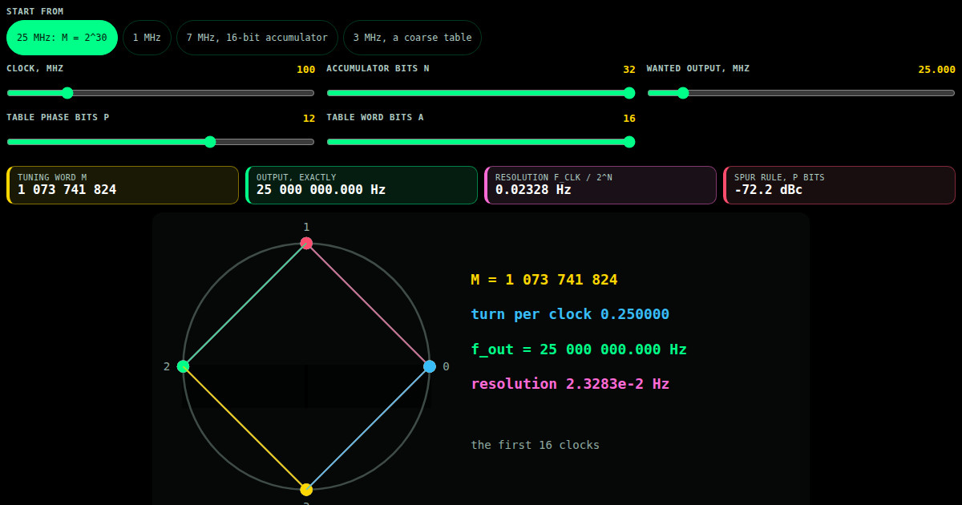Click the green 'f_out = 25 000 000.000 Hz' line
Viewport: 962px width, 505px height.
(x=579, y=349)
